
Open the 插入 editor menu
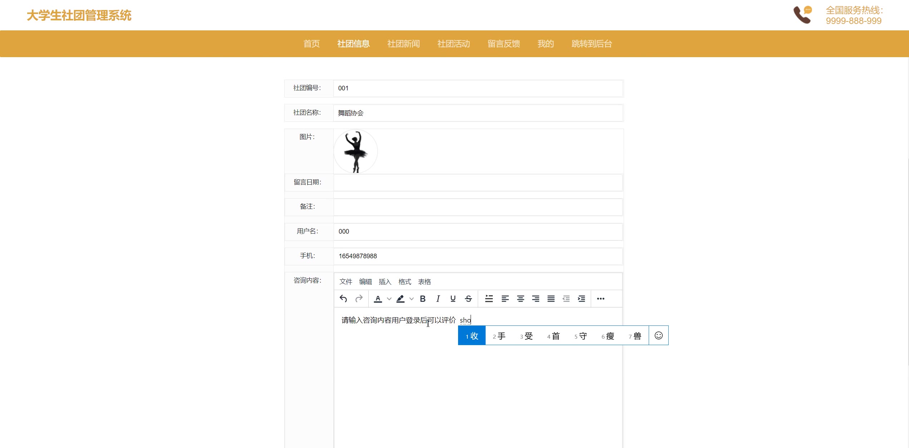(385, 282)
